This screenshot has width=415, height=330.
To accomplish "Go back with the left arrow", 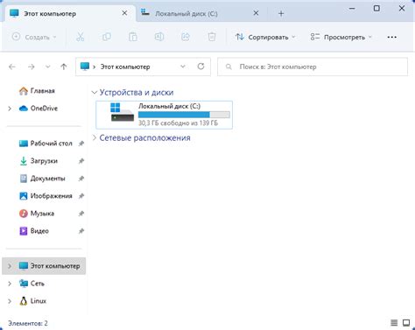I will [x=12, y=67].
